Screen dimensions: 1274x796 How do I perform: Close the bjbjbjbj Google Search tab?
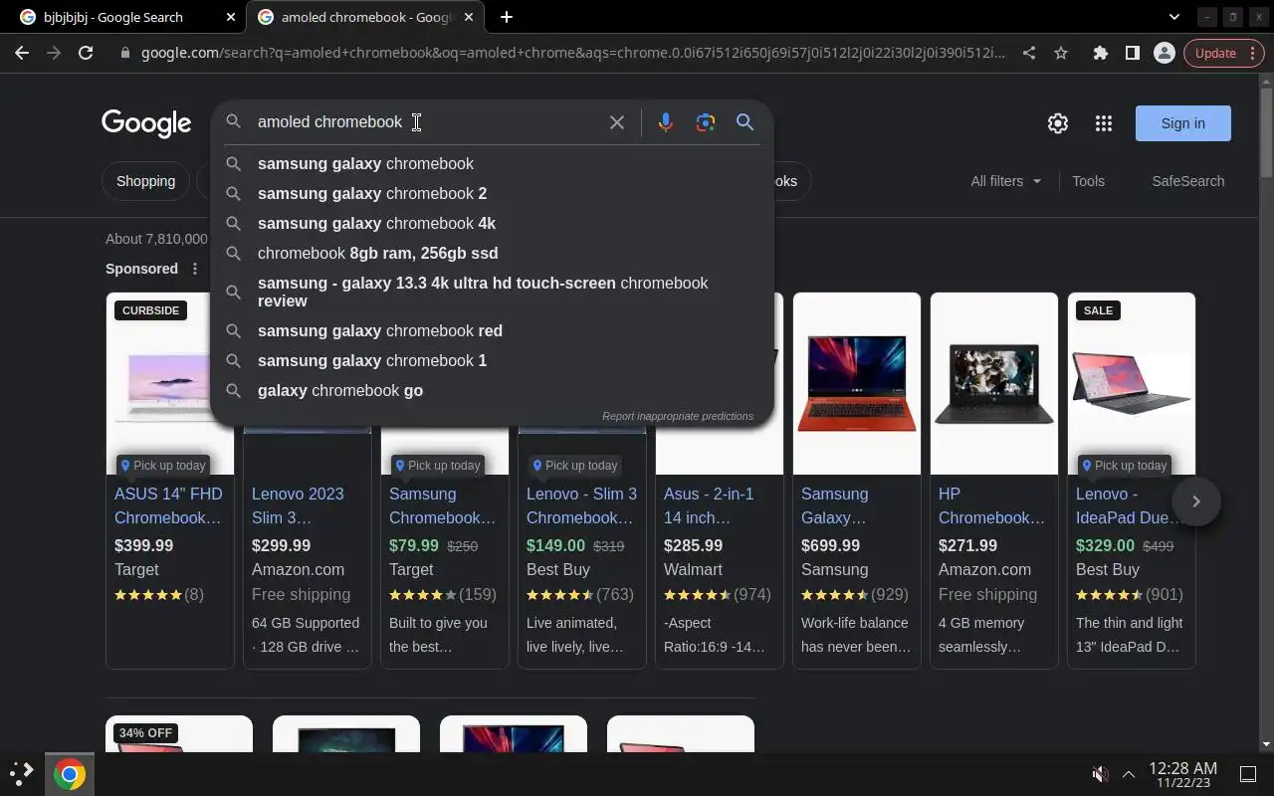click(x=231, y=17)
